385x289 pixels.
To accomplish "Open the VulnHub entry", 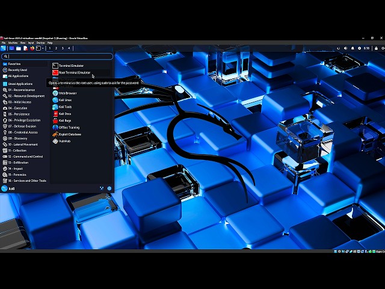I will 81,141.
